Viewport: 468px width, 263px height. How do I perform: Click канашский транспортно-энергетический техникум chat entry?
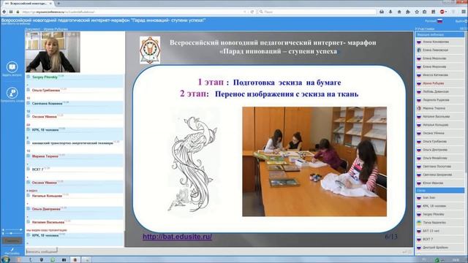click(x=72, y=143)
